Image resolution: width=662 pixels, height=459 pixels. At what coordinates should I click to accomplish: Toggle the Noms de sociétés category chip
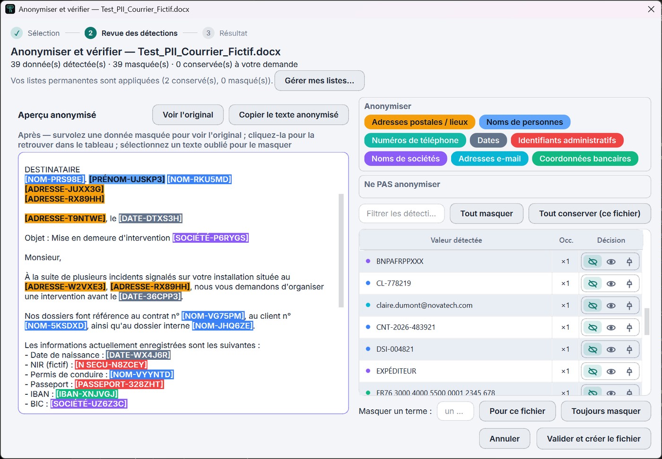coord(406,159)
